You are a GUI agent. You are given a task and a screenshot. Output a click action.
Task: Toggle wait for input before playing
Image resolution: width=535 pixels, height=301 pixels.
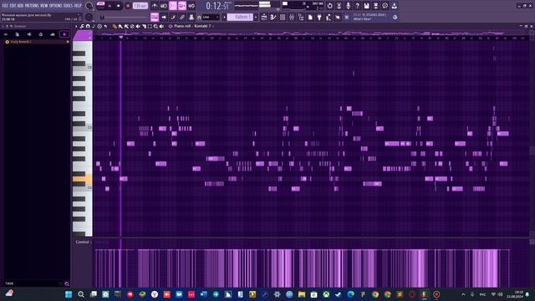(x=164, y=6)
